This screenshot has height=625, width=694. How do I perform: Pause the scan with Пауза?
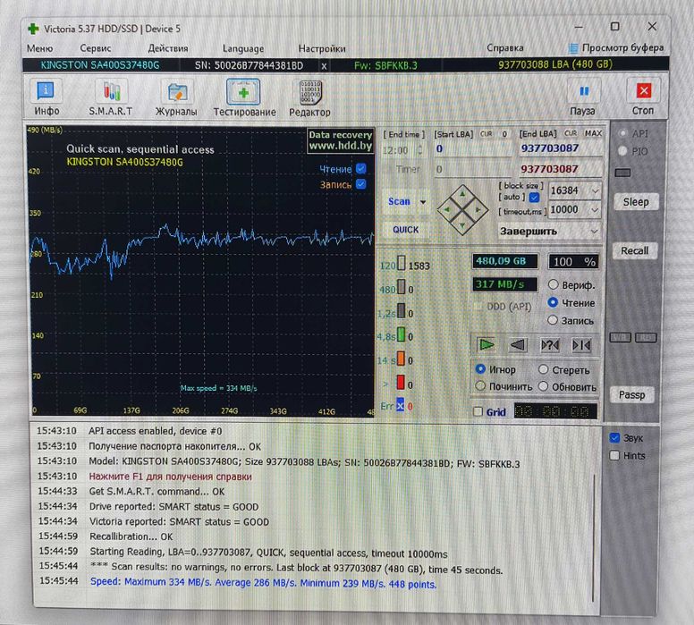(583, 97)
